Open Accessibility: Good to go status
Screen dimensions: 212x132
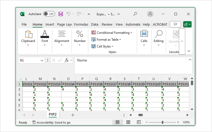point(51,122)
